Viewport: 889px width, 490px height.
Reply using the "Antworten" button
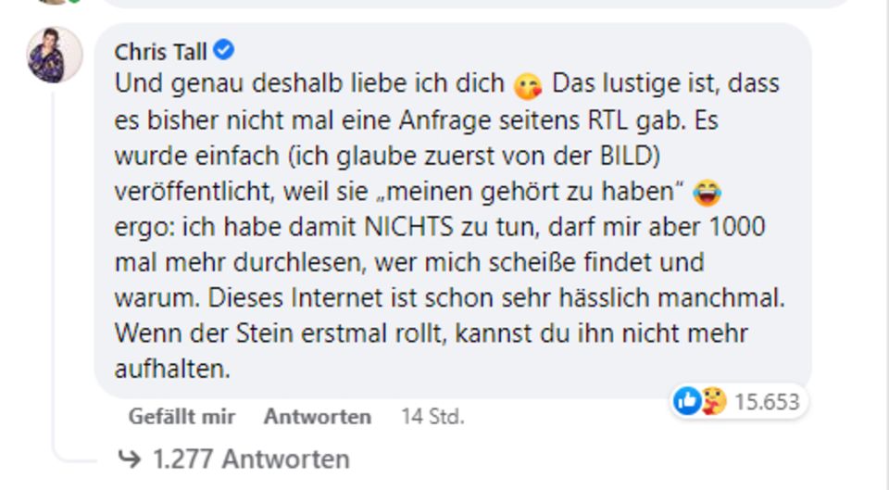click(x=317, y=417)
